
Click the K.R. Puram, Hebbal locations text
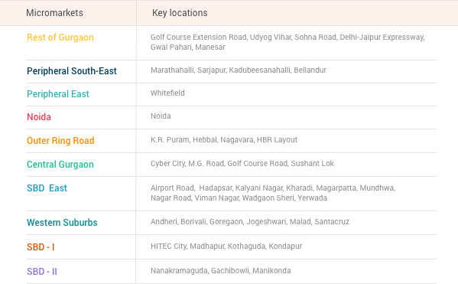224,140
